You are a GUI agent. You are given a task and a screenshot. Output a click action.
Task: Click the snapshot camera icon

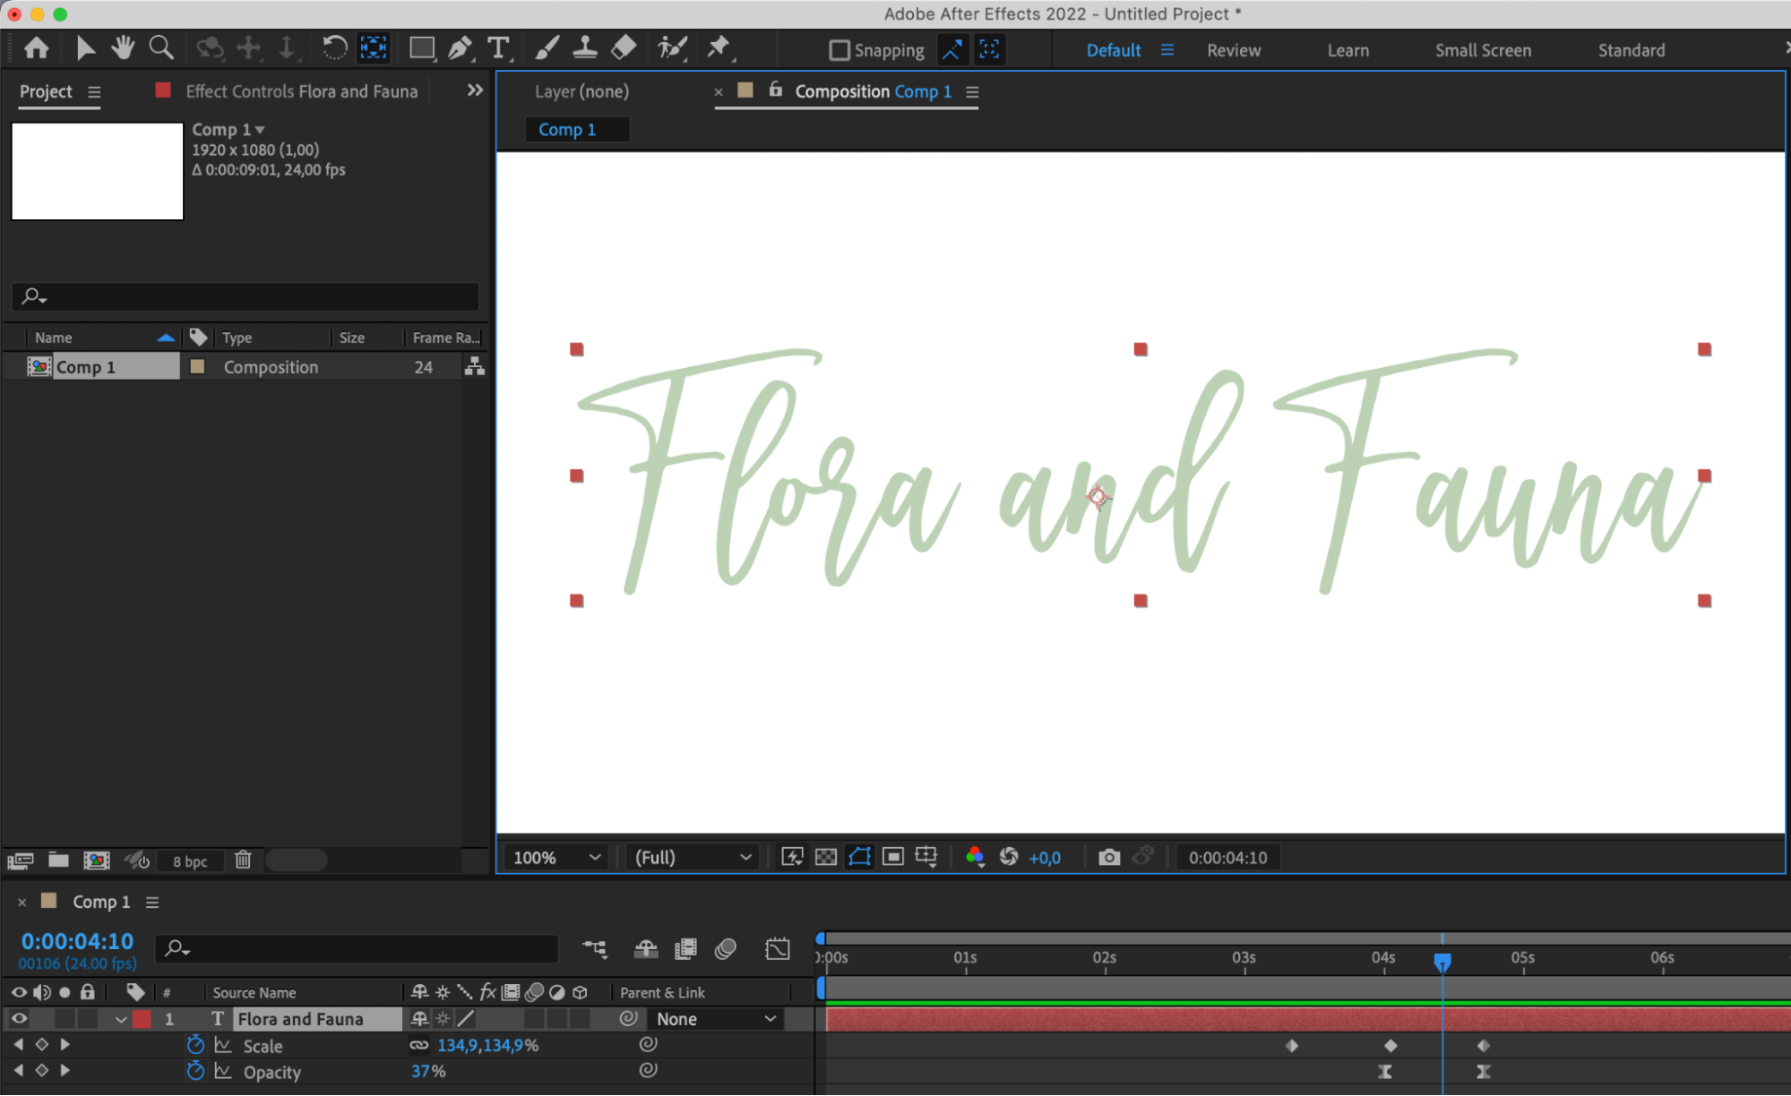[x=1108, y=858]
